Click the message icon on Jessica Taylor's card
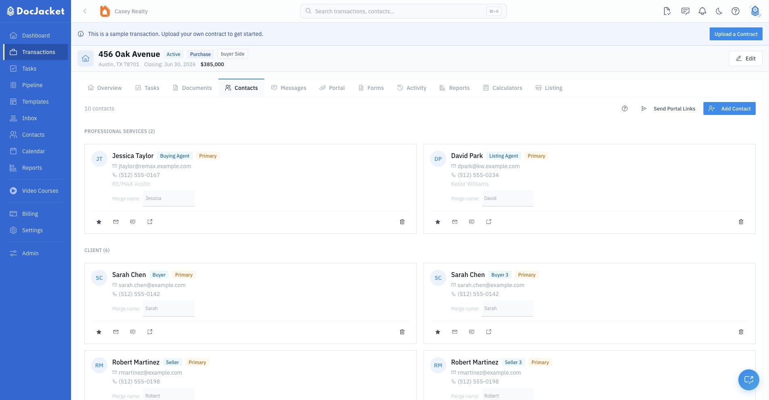The height and width of the screenshot is (400, 769). [133, 222]
